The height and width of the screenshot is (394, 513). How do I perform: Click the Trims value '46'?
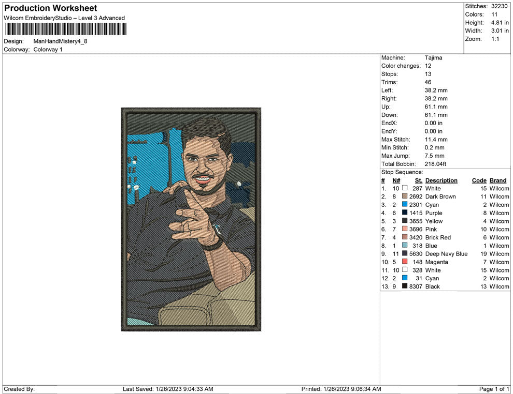tap(428, 82)
